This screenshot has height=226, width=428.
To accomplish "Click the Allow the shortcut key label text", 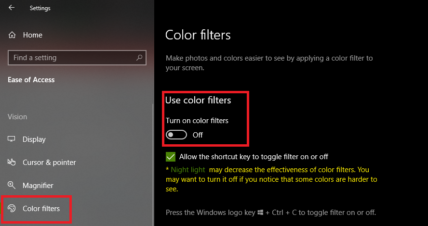I will (254, 157).
